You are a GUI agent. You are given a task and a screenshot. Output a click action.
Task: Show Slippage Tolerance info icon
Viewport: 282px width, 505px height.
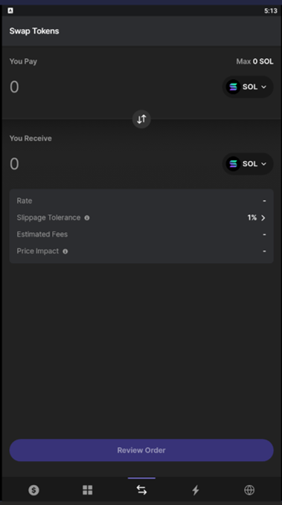point(87,218)
